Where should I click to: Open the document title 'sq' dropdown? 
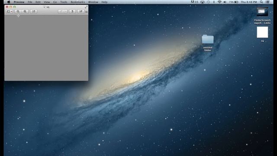(46, 7)
